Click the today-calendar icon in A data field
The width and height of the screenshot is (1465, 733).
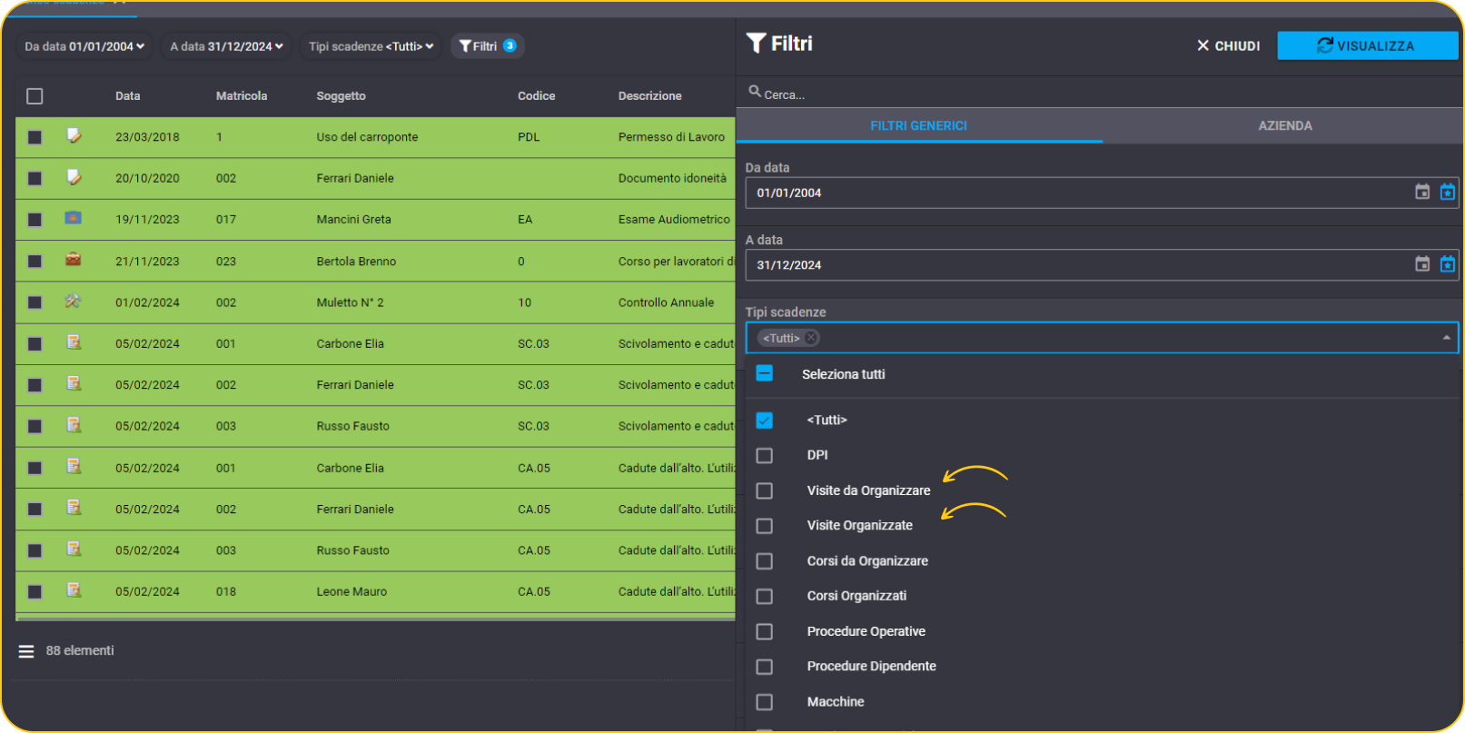[x=1448, y=264]
